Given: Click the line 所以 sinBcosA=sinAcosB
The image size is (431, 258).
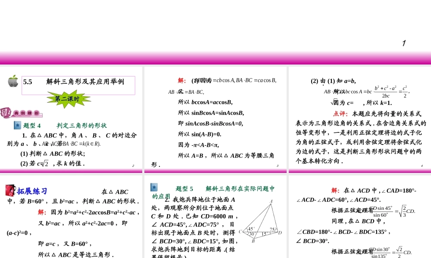Looking at the screenshot, I should pyautogui.click(x=211, y=113).
